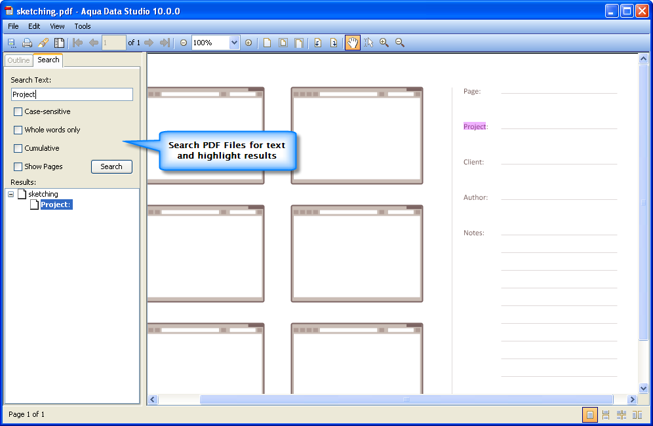Click the zoom in plus circle
Image resolution: width=653 pixels, height=426 pixels.
[248, 43]
